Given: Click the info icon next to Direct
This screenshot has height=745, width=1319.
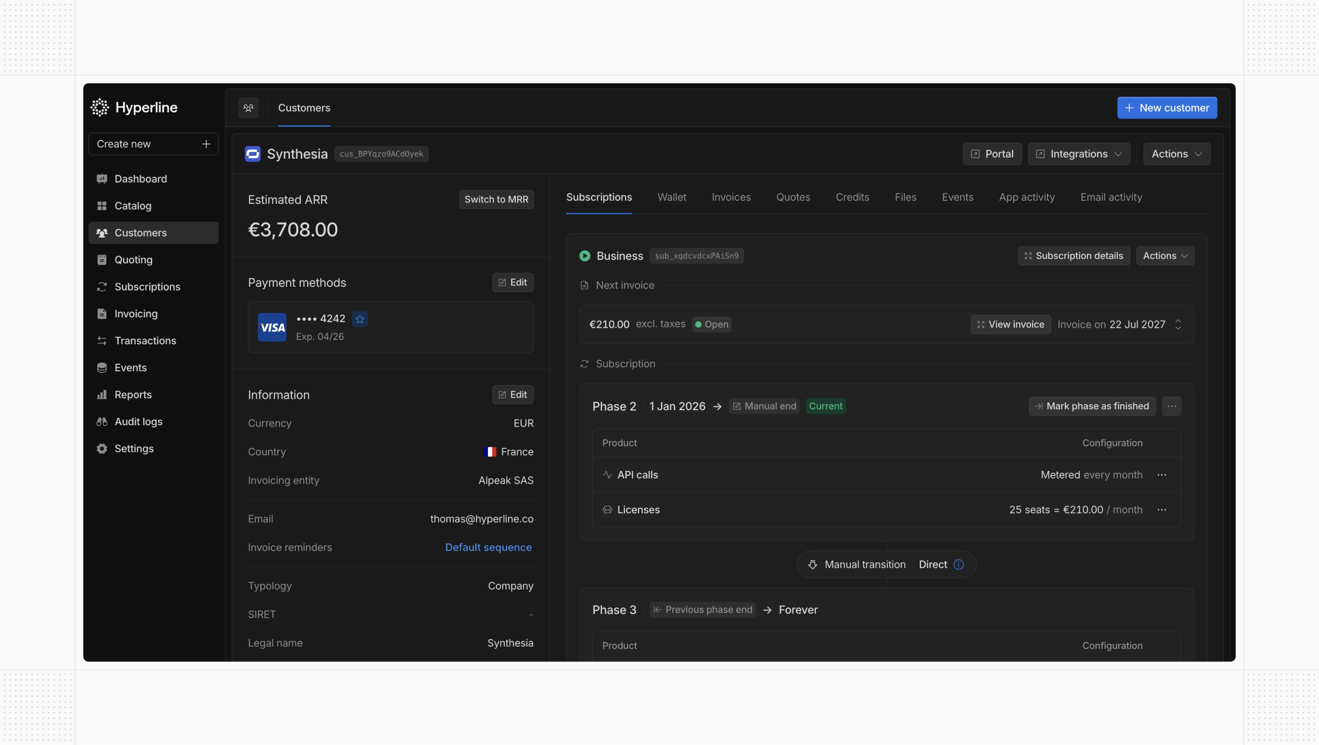Looking at the screenshot, I should coord(959,564).
